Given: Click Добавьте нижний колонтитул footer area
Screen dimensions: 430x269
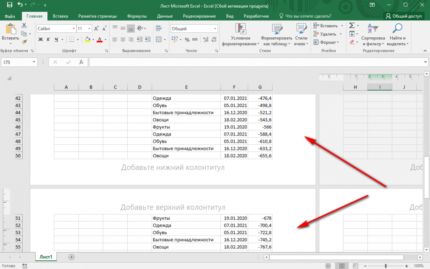Looking at the screenshot, I should click(173, 168).
